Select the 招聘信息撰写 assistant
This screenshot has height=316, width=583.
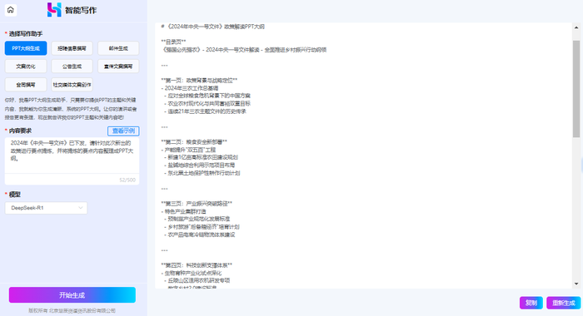pyautogui.click(x=72, y=48)
